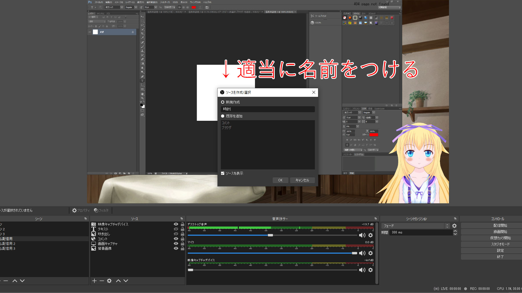Click the ツールプリセット panel icon in Photoshop
This screenshot has height=293, width=522.
[312, 16]
